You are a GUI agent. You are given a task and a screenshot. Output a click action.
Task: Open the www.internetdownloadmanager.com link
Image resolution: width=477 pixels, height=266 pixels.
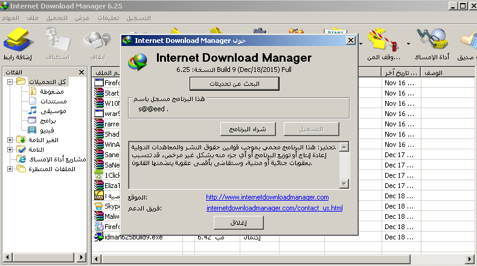tap(267, 197)
